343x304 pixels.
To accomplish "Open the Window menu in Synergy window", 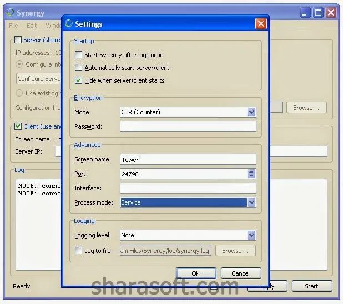I will 53,26.
